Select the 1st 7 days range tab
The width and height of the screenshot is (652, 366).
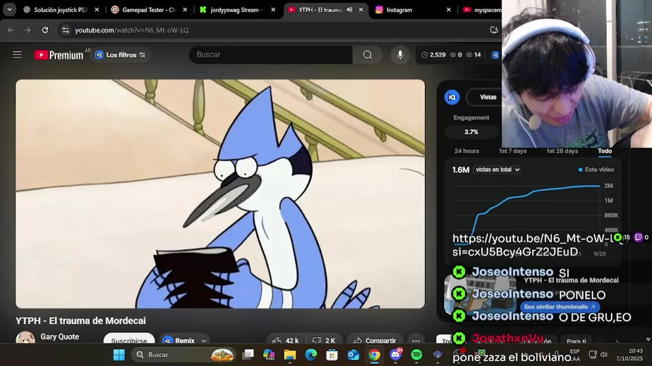pyautogui.click(x=512, y=151)
